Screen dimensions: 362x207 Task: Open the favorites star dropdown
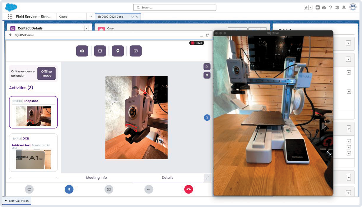pyautogui.click(x=308, y=7)
